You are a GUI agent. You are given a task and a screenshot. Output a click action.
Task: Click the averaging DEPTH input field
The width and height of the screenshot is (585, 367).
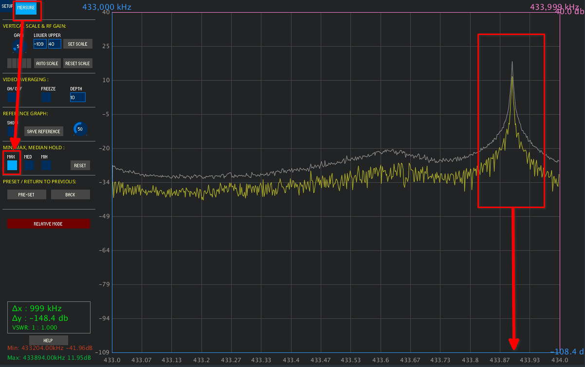coord(77,97)
